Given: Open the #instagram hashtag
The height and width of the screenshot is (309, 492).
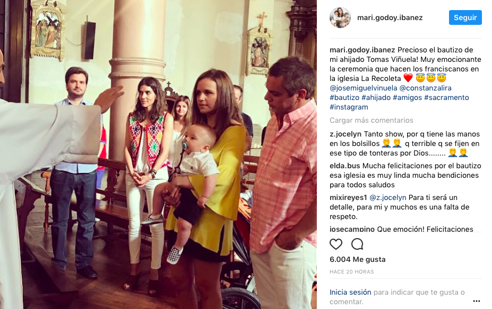Looking at the screenshot, I should click(349, 107).
